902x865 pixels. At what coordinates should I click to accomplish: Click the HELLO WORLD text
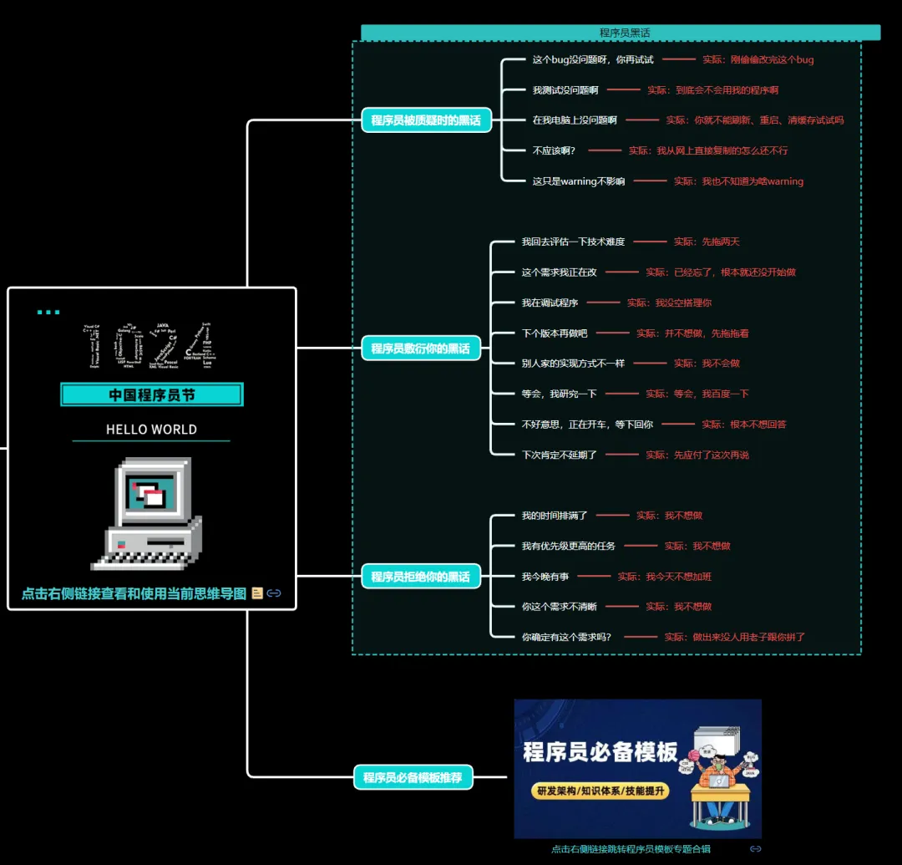pos(151,430)
